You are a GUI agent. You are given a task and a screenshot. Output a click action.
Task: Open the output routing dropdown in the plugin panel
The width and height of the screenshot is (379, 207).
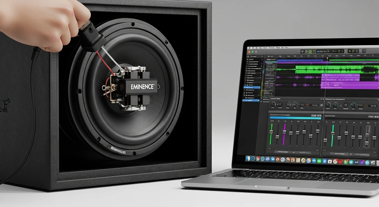point(314,105)
